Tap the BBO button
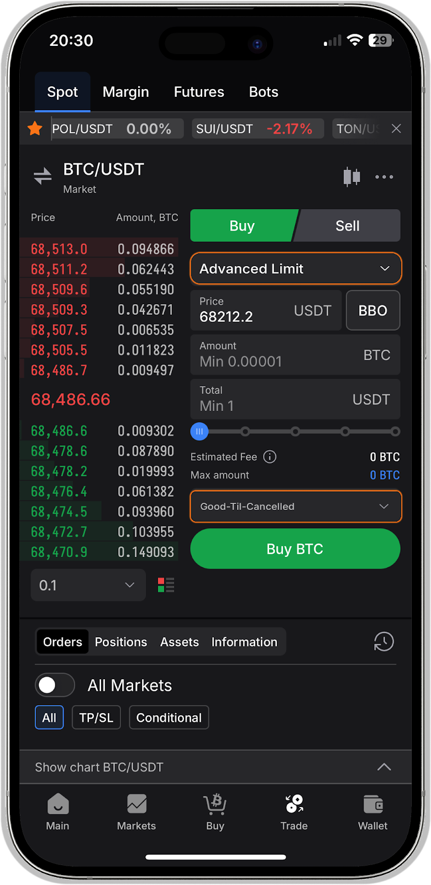 click(x=373, y=311)
